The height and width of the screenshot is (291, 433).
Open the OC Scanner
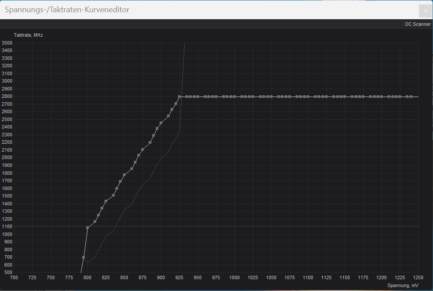(x=418, y=24)
